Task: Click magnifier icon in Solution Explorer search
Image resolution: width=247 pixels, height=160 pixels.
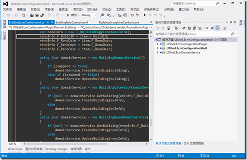Action: coord(232,34)
